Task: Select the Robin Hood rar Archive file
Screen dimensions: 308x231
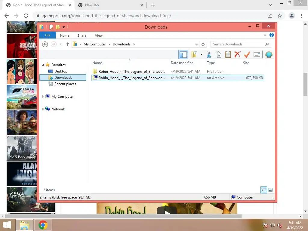Action: pyautogui.click(x=177, y=78)
